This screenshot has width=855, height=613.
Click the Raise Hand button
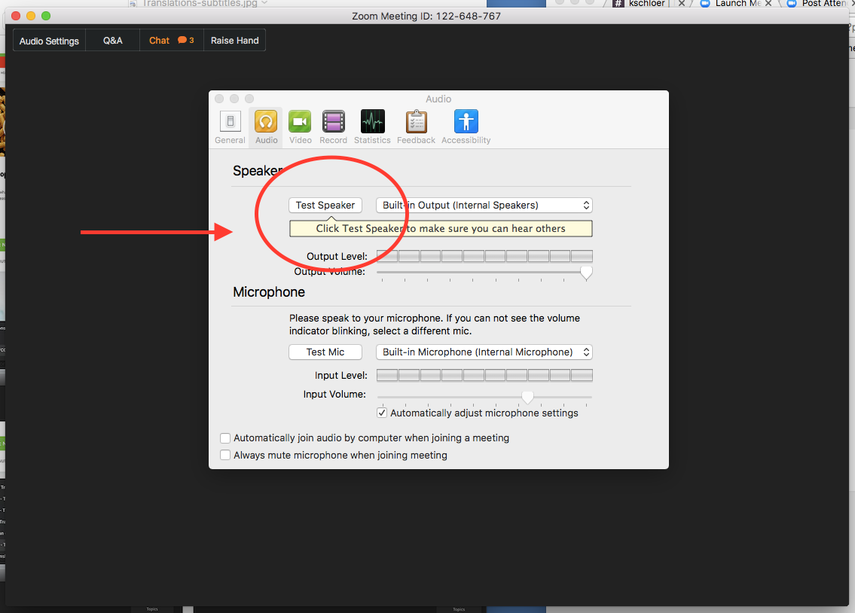234,41
